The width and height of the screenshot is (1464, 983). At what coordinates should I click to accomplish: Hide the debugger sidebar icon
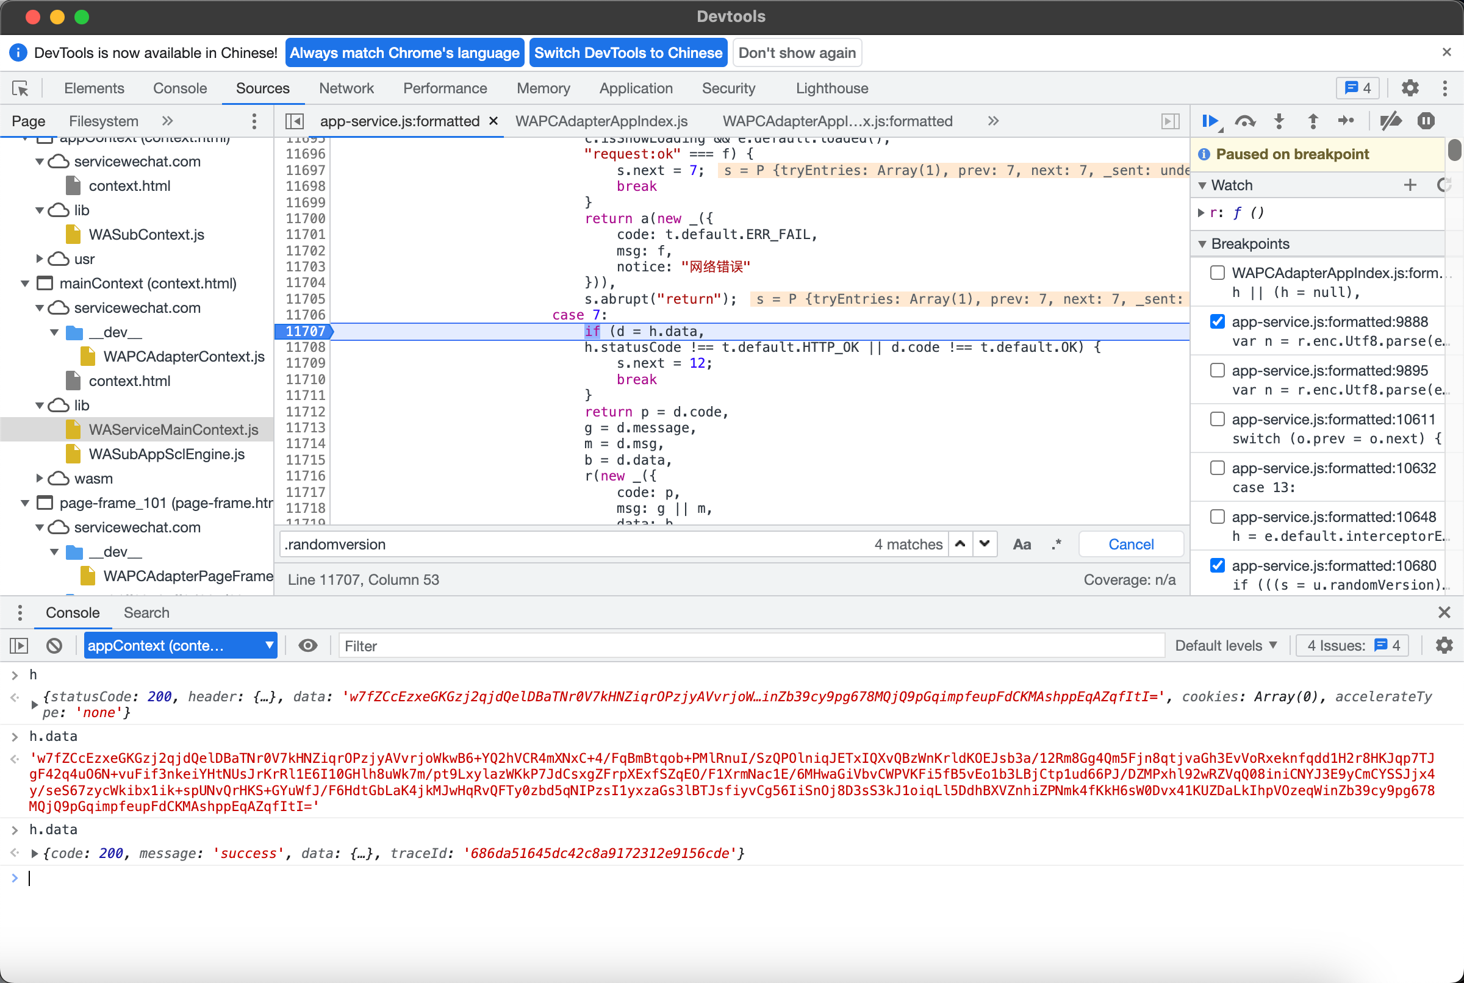(x=1170, y=121)
